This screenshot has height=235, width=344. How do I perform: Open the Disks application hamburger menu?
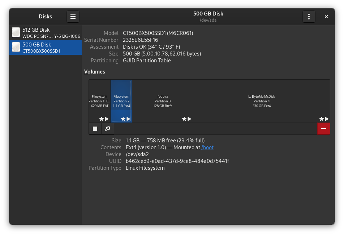73,17
